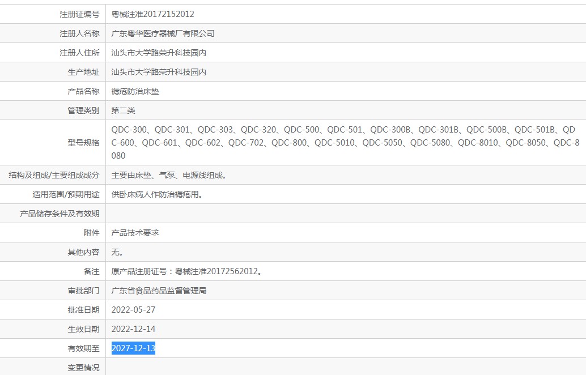Viewport: 586px width, 375px height.
Task: Select the 型号规格 label
Action: (x=84, y=143)
